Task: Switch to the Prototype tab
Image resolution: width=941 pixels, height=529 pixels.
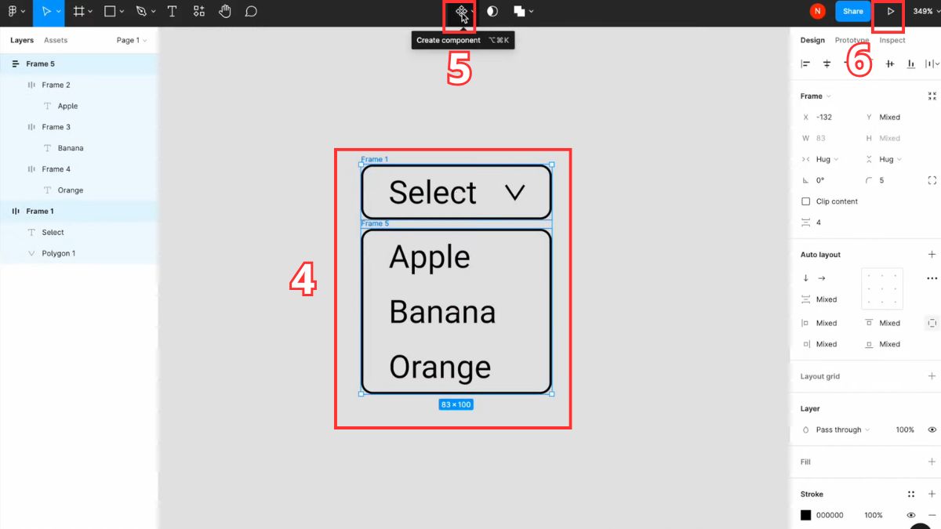Action: click(x=852, y=40)
